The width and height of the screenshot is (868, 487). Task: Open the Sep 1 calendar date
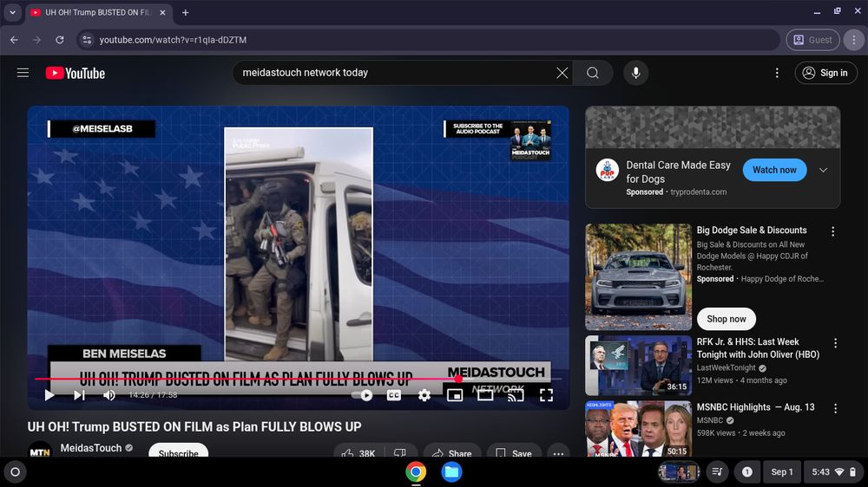[x=782, y=472]
